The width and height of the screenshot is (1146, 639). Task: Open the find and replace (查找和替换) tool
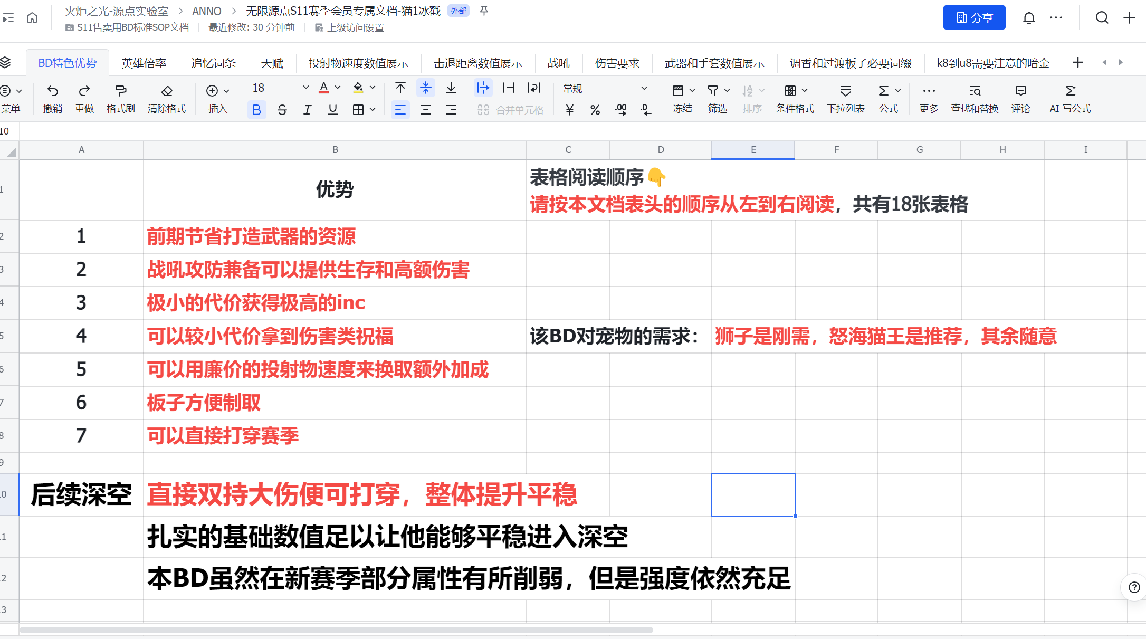[x=975, y=91]
